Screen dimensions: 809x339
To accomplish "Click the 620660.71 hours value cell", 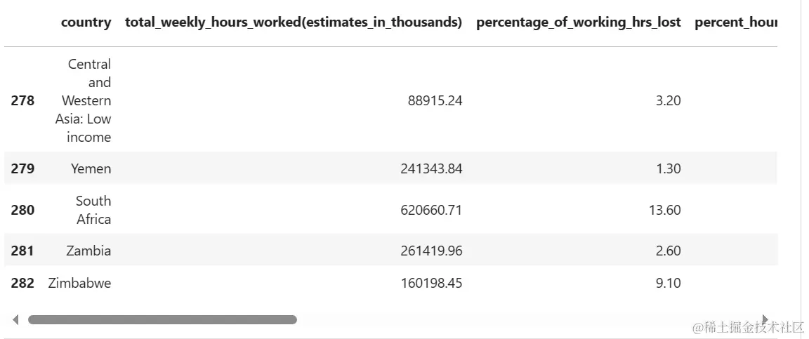I will tap(435, 210).
